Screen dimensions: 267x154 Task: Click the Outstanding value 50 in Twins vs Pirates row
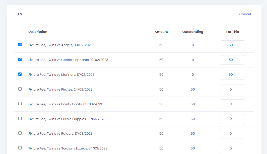click(193, 89)
